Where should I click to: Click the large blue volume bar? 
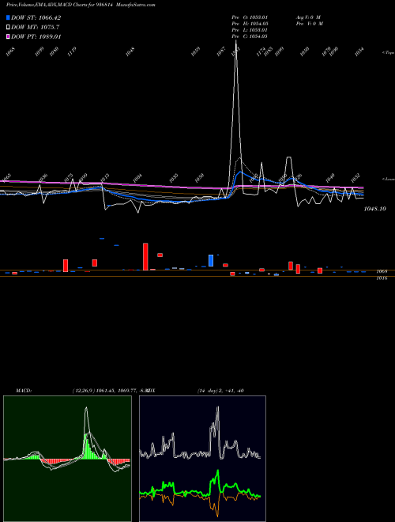coord(211,260)
